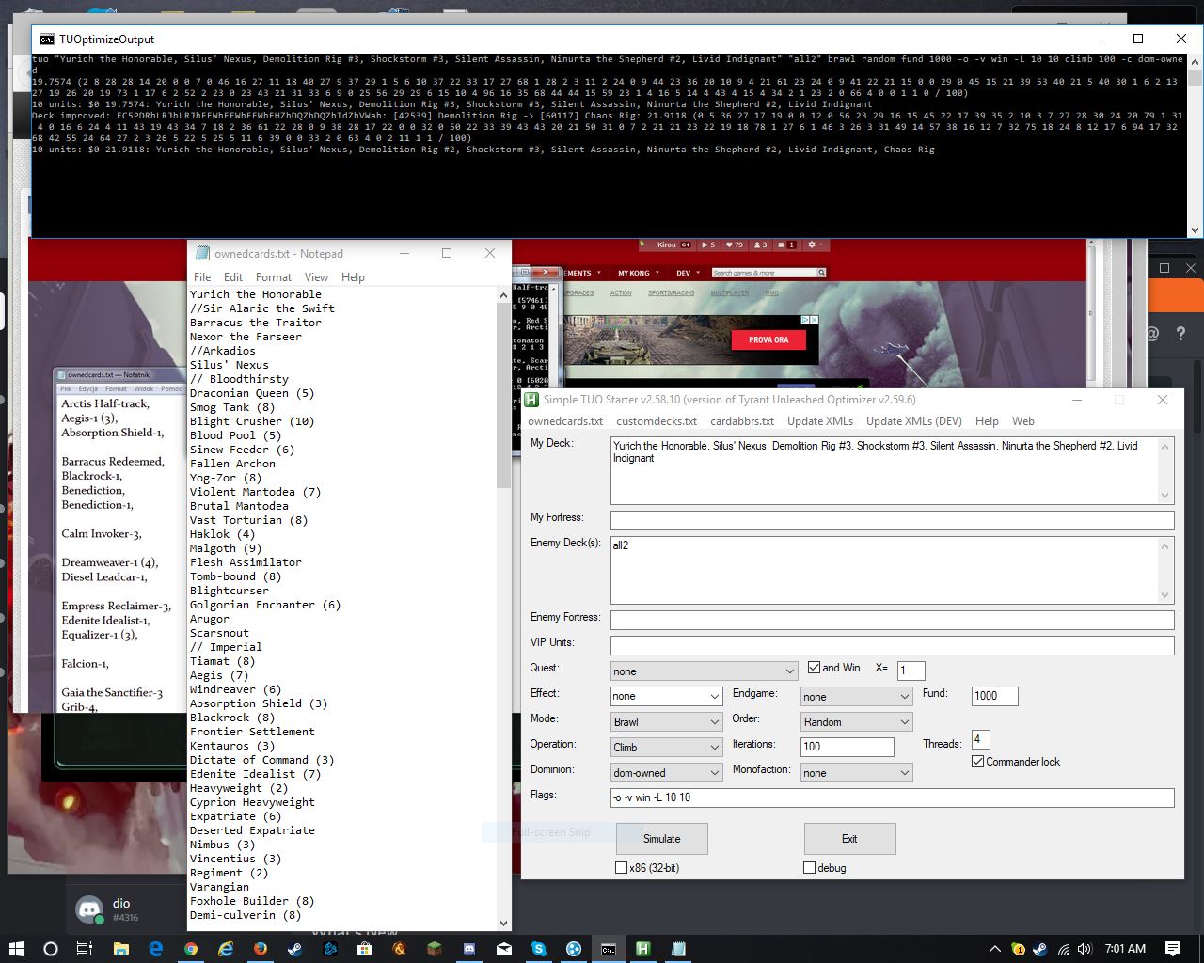Image resolution: width=1204 pixels, height=963 pixels.
Task: Enable x86 (32-bit) checkbox
Action: [621, 868]
